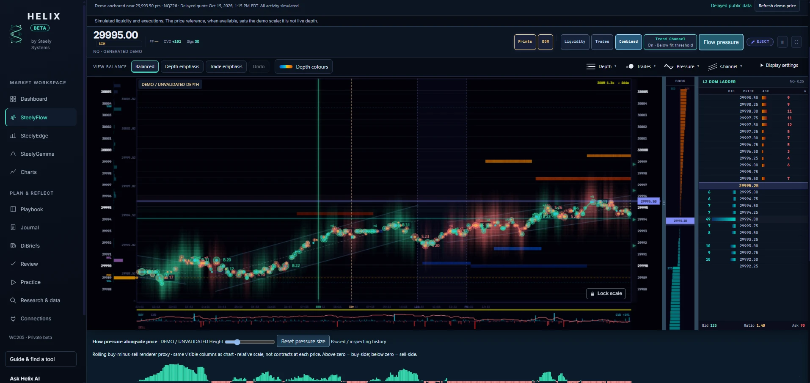The width and height of the screenshot is (810, 383).
Task: Click the up arrow in DOM ladder header
Action: pos(805,91)
